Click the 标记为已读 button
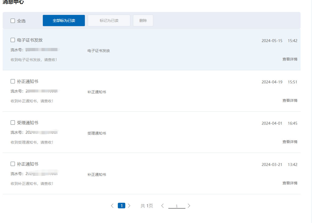312x223 pixels. 109,21
